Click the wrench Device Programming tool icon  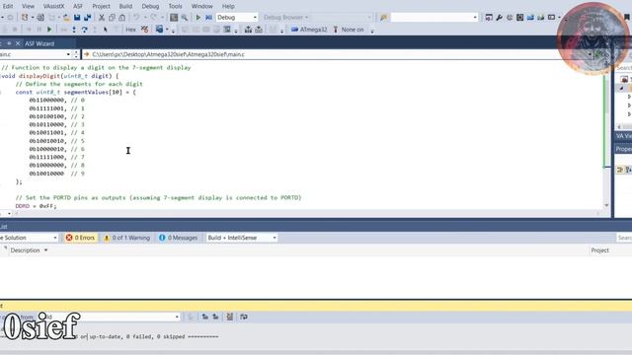499,18
